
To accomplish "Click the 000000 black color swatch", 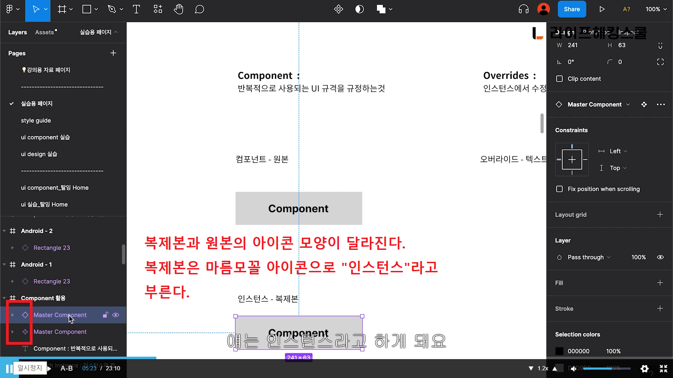I will pyautogui.click(x=559, y=351).
